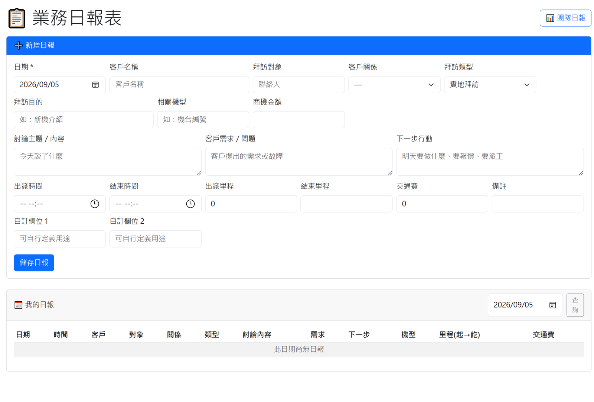The width and height of the screenshot is (594, 402).
Task: Focus the 客戶名稱 input field
Action: [x=179, y=85]
